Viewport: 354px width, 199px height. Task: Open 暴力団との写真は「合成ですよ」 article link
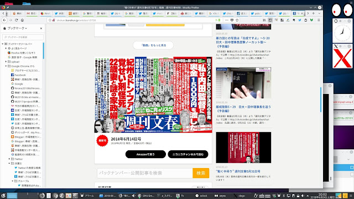pyautogui.click(x=243, y=42)
